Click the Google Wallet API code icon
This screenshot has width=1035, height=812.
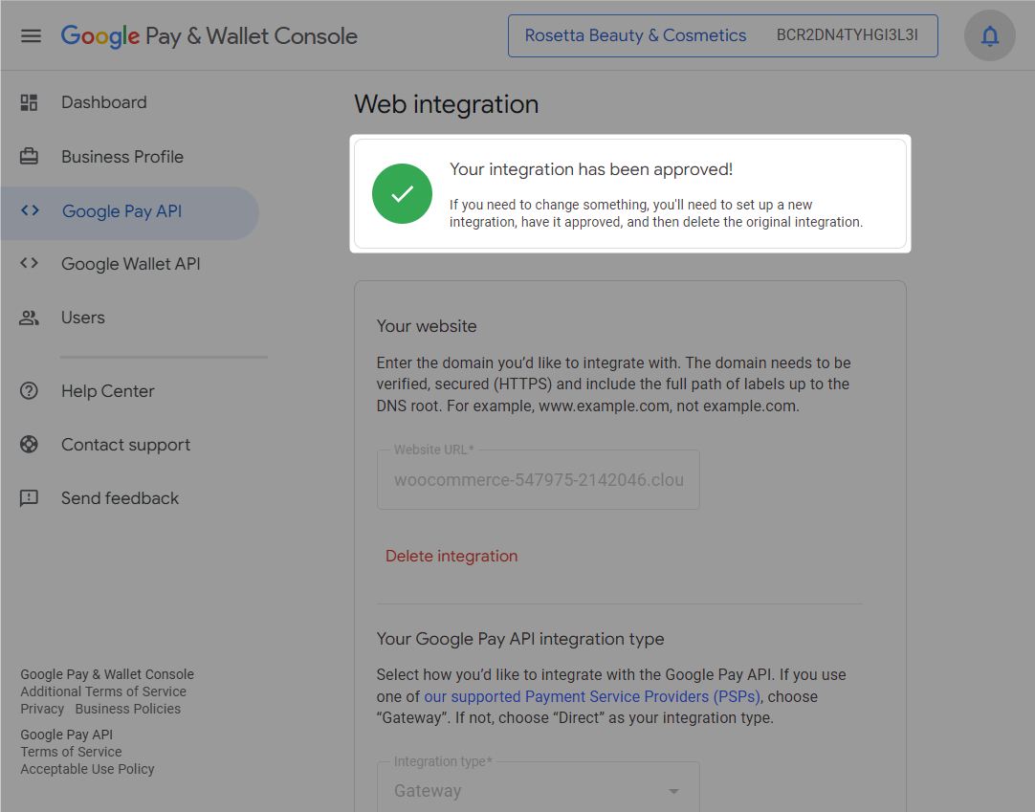[28, 263]
